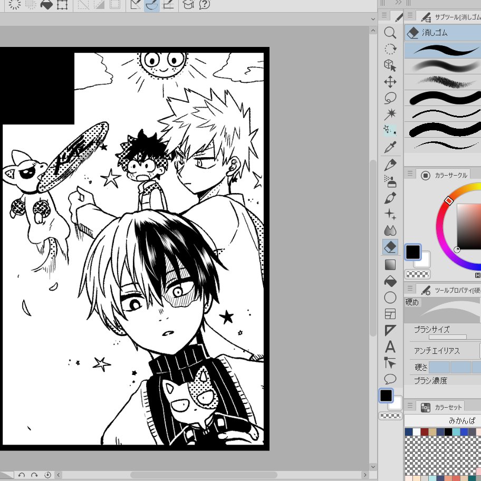
Task: Select the Text tool
Action: tap(390, 347)
